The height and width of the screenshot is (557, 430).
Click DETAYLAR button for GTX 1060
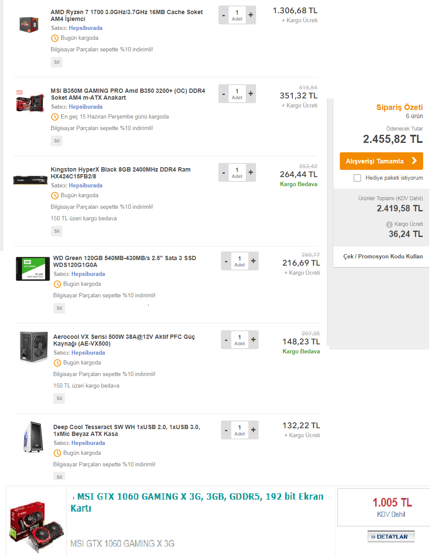[391, 536]
